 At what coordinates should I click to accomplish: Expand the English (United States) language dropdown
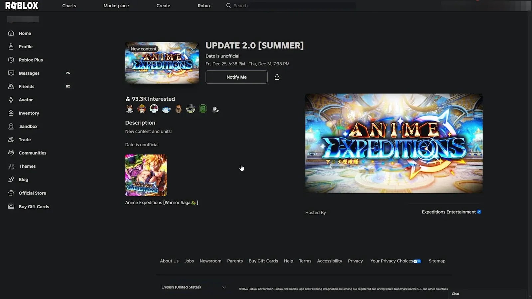tap(194, 287)
